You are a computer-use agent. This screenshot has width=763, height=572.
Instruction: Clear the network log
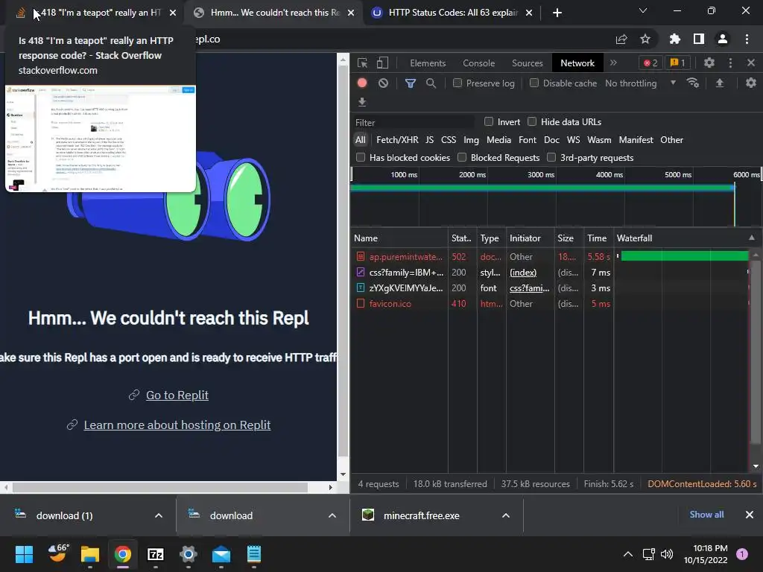(x=384, y=83)
